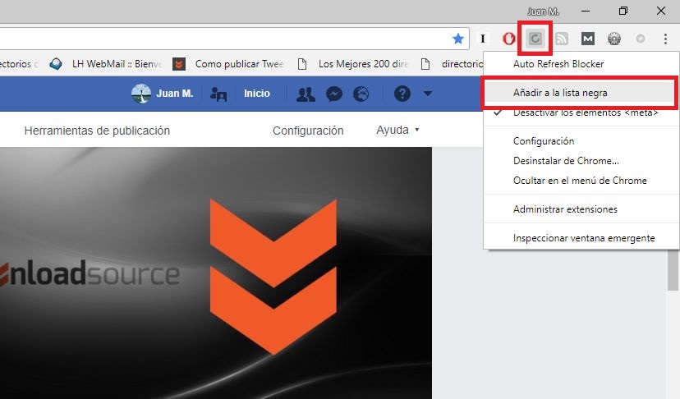The width and height of the screenshot is (680, 399).
Task: Choose 'Ocultar en el menú de Chrome'
Action: [x=581, y=181]
